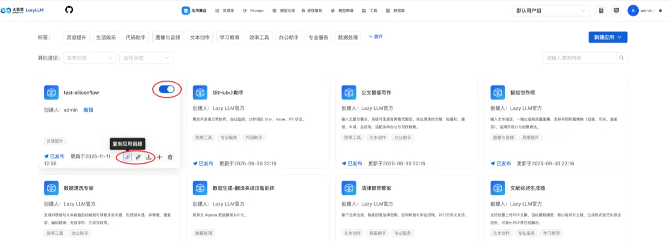Filter by the top 效率工具 tag

coord(259,37)
